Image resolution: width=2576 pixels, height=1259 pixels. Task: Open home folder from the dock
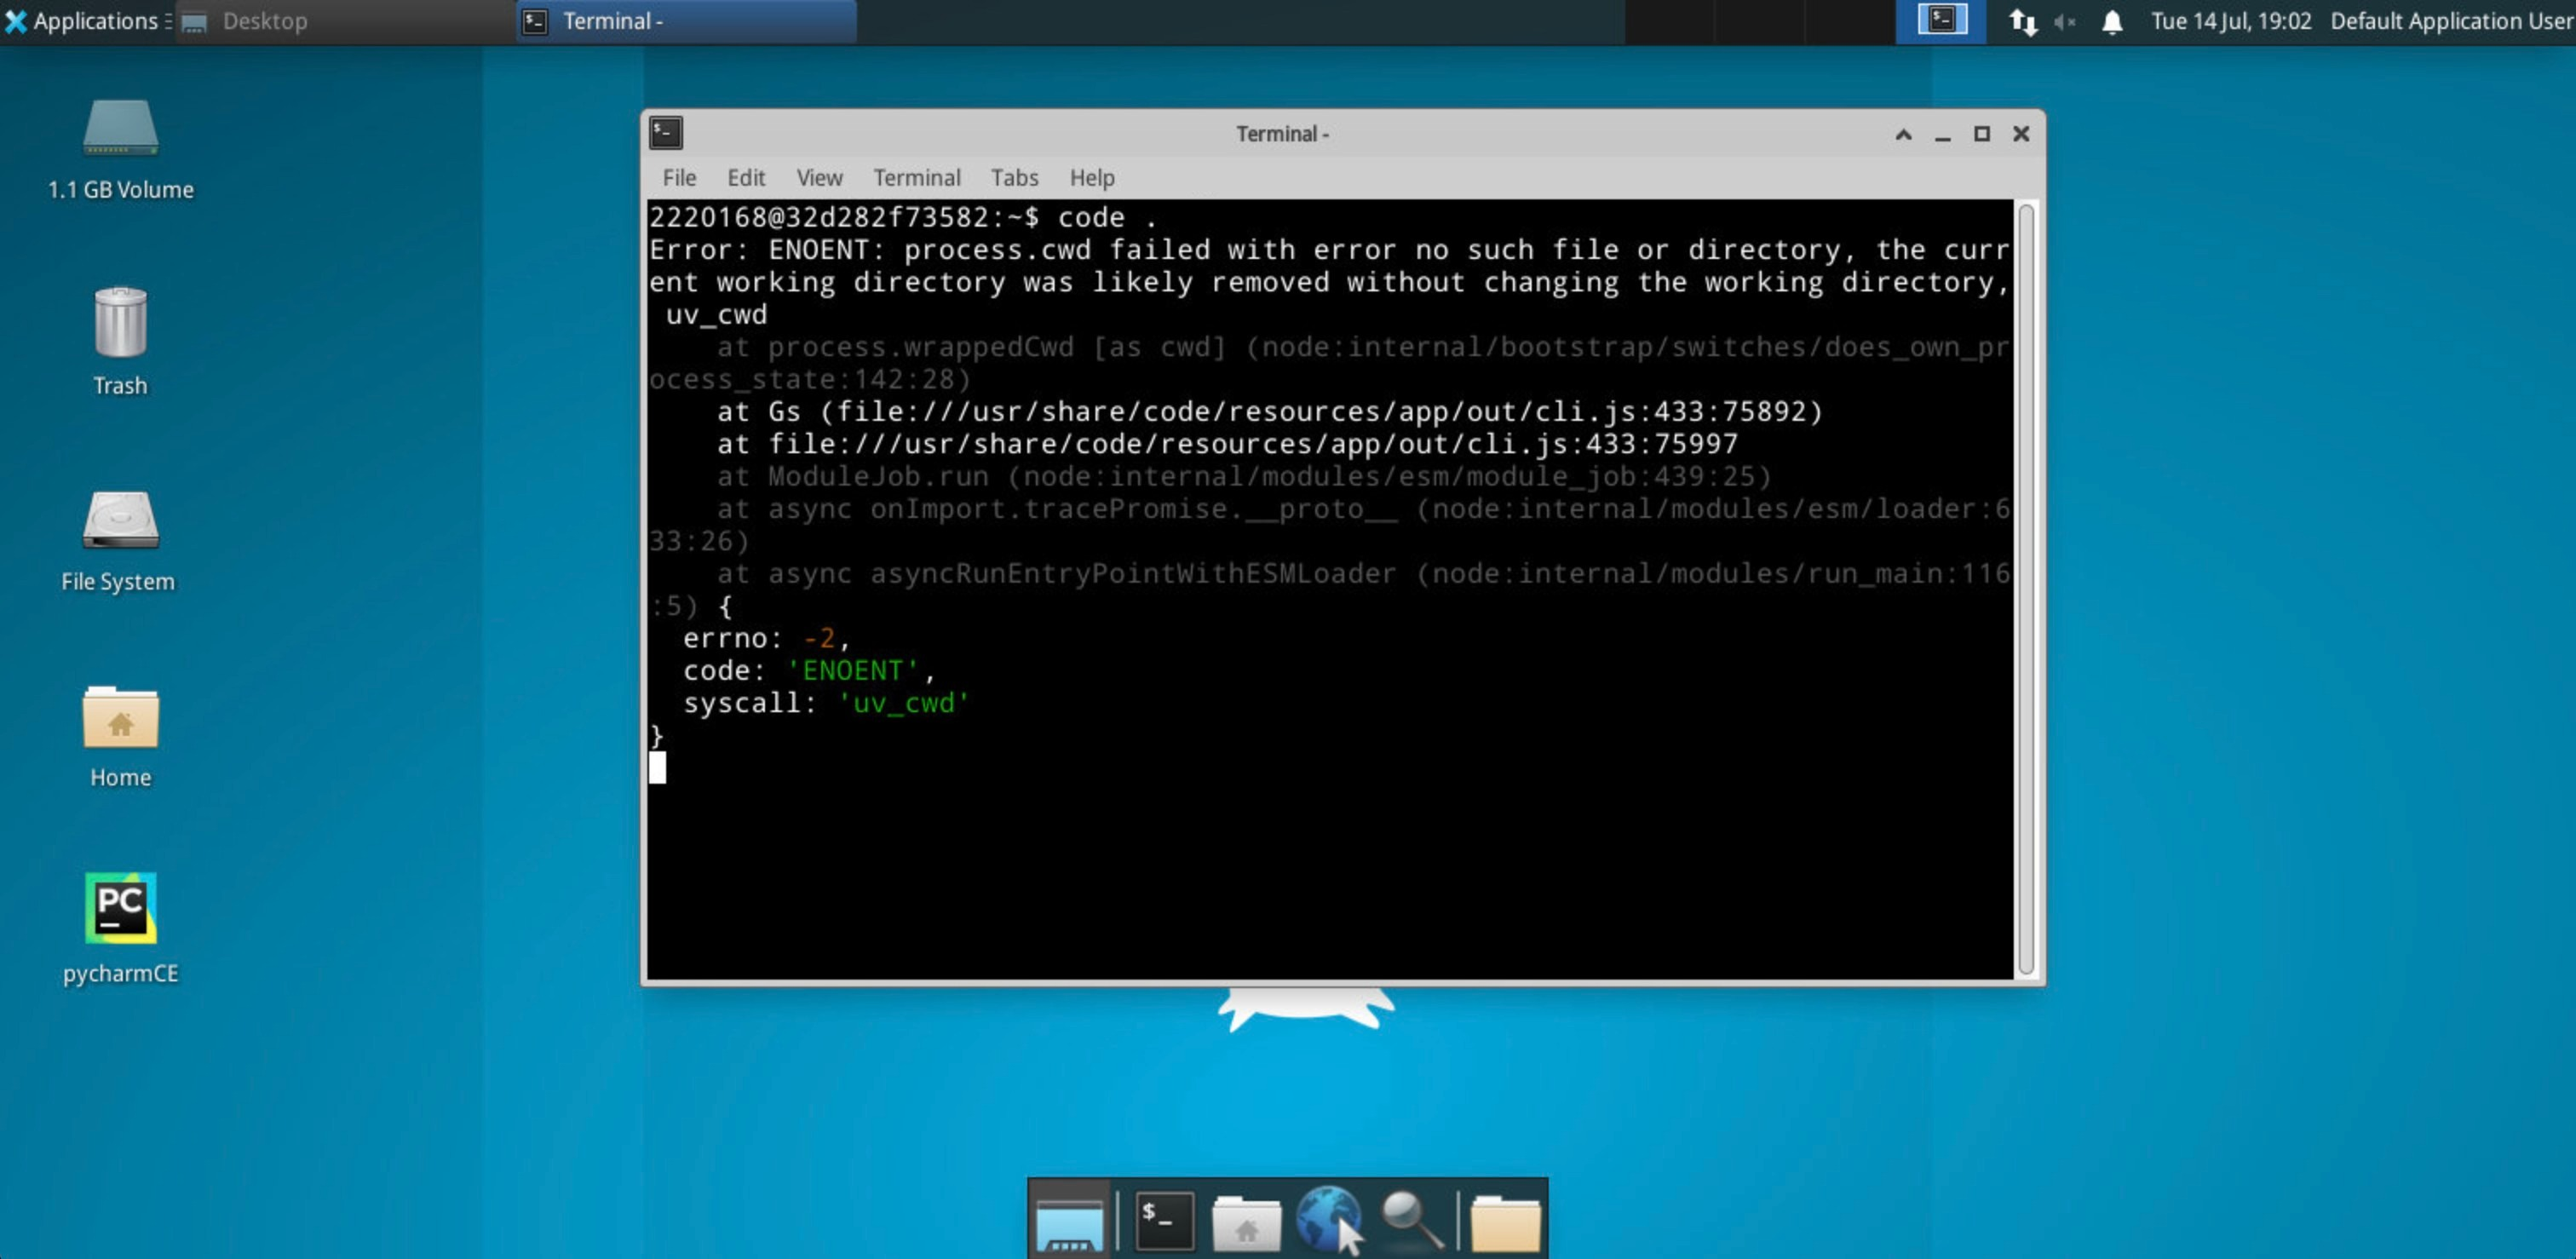click(1246, 1222)
